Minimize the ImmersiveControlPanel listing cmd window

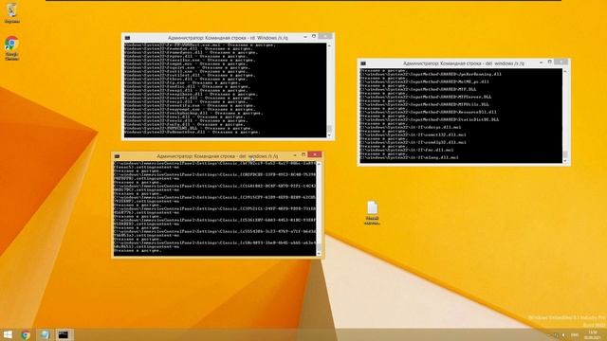[295, 155]
